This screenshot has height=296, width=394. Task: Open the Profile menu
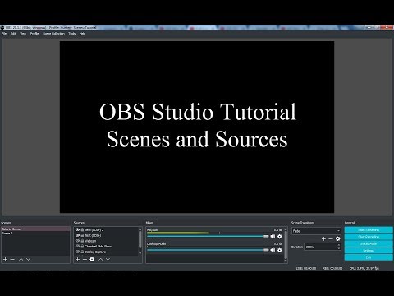tap(34, 34)
